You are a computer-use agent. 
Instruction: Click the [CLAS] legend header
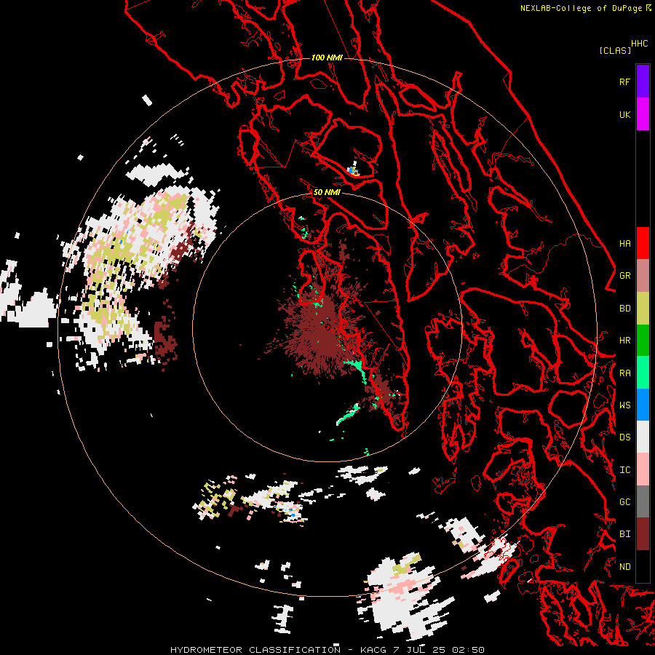click(x=615, y=50)
